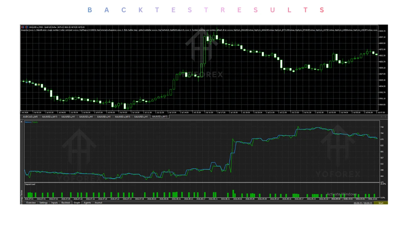This screenshot has height=226, width=402.
Task: Switch to the Backtest tab
Action: (66, 203)
